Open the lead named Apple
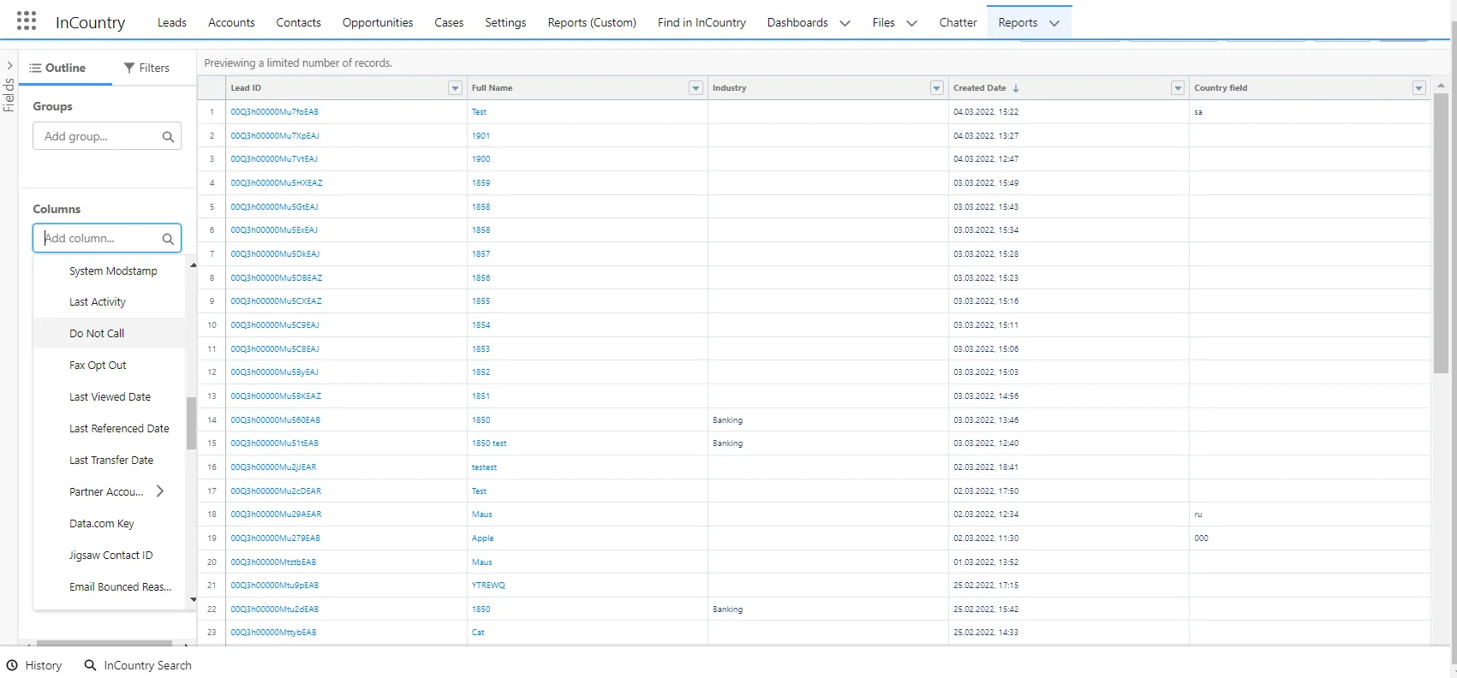1457x678 pixels. [482, 538]
